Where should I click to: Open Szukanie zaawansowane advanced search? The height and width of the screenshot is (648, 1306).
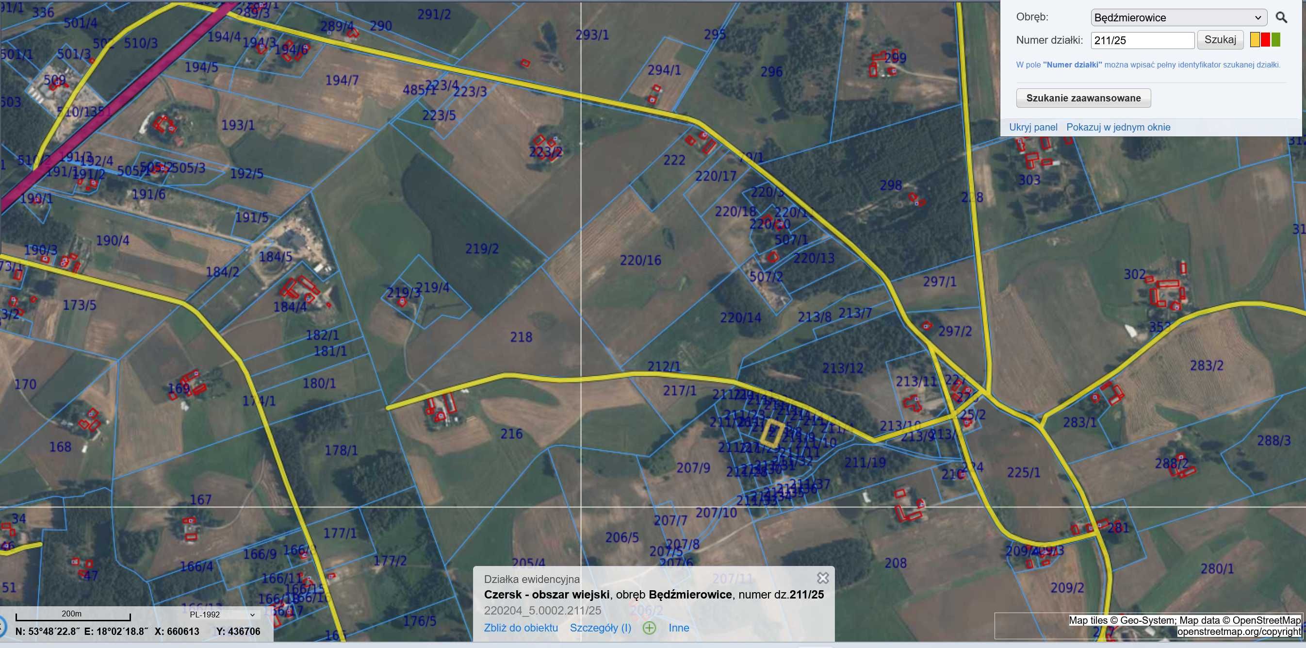(x=1083, y=98)
